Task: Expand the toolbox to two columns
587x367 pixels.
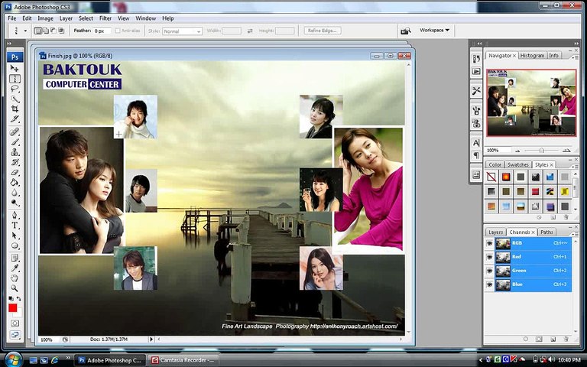Action: (x=9, y=44)
